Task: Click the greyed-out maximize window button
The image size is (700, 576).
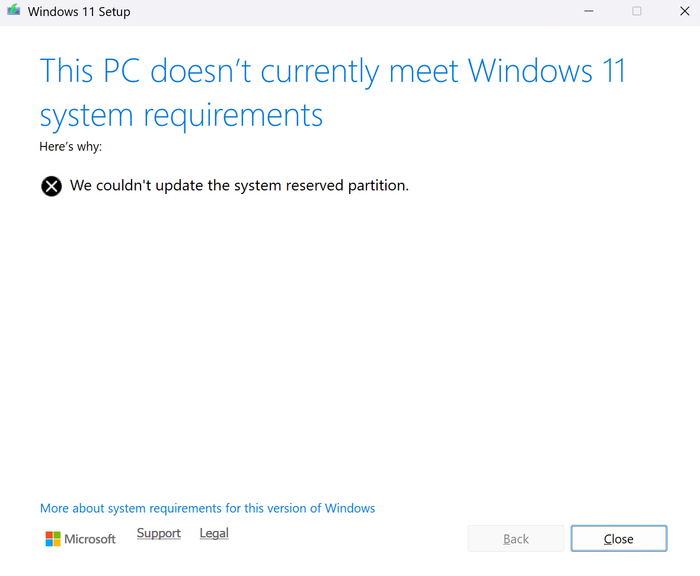Action: [x=637, y=11]
